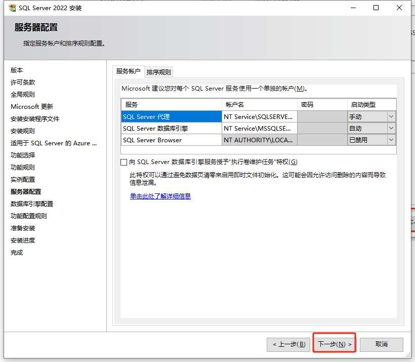415x362 pixels.
Task: Click the 密码 column header
Action: pyautogui.click(x=322, y=105)
